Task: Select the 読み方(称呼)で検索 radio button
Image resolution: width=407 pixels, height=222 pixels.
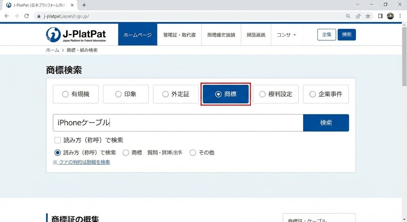Action: (x=58, y=153)
